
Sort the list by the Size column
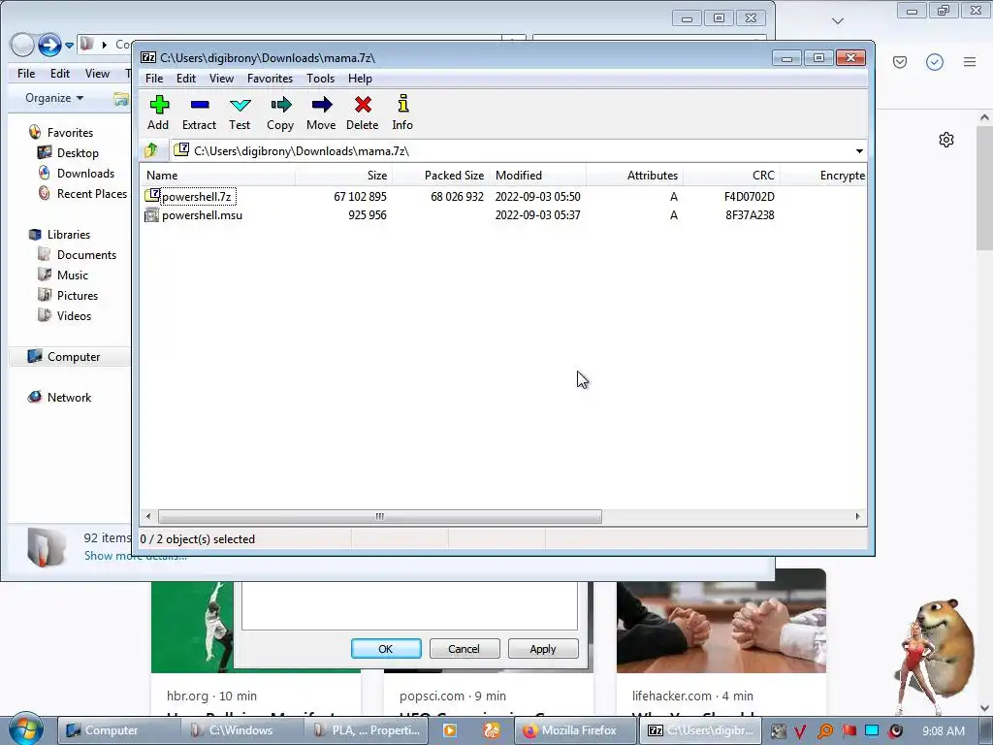click(x=343, y=176)
